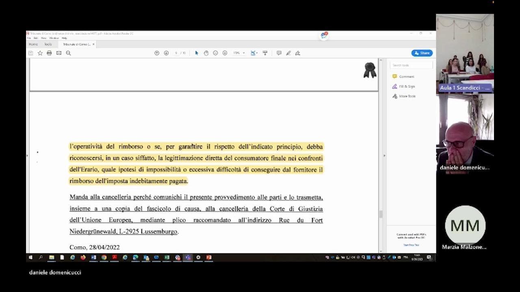Open the Action Center notifications icon
This screenshot has width=520, height=292.
pyautogui.click(x=429, y=257)
